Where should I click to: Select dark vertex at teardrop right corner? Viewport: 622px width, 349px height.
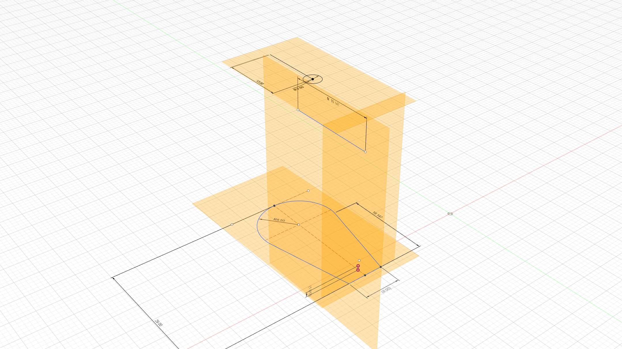click(x=381, y=267)
